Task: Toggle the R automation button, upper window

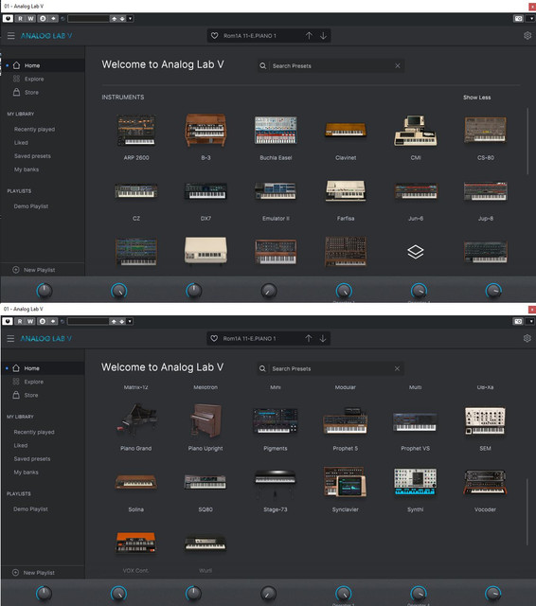Action: point(21,18)
